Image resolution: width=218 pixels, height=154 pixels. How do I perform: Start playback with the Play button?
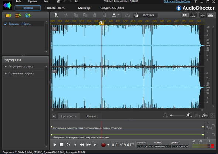[55, 145]
